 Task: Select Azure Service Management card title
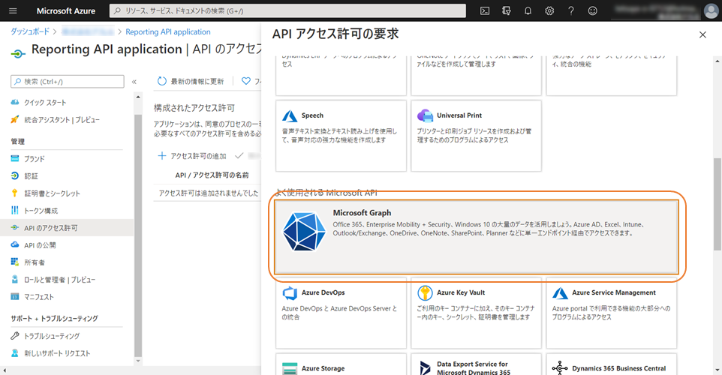click(614, 292)
